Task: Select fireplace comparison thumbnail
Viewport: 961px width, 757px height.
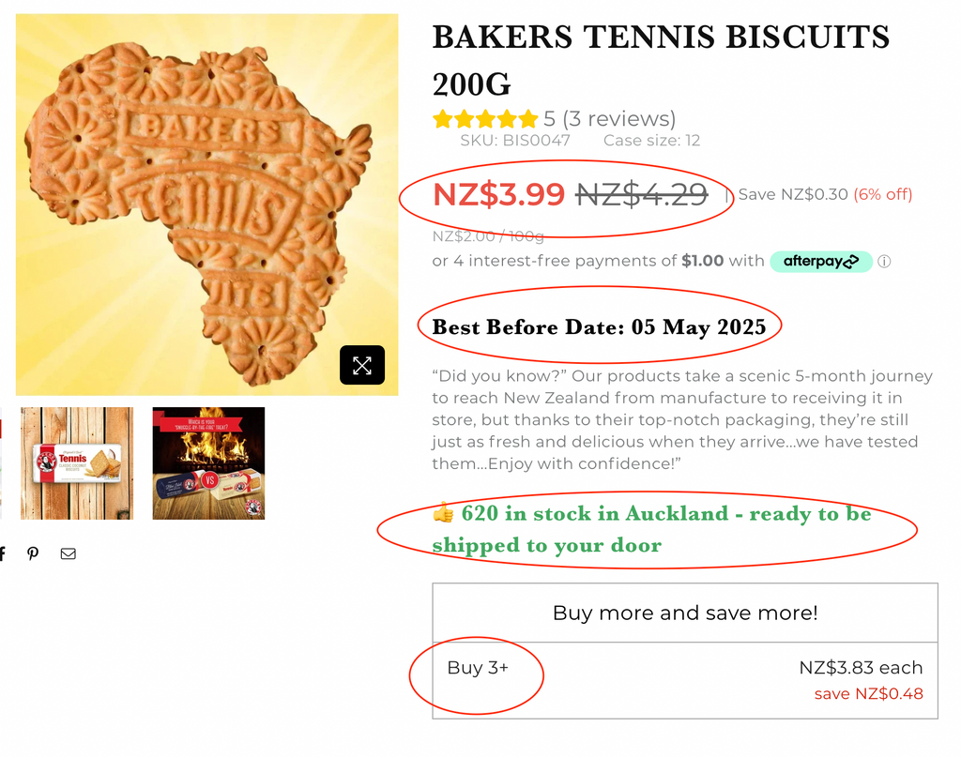Action: pos(208,463)
